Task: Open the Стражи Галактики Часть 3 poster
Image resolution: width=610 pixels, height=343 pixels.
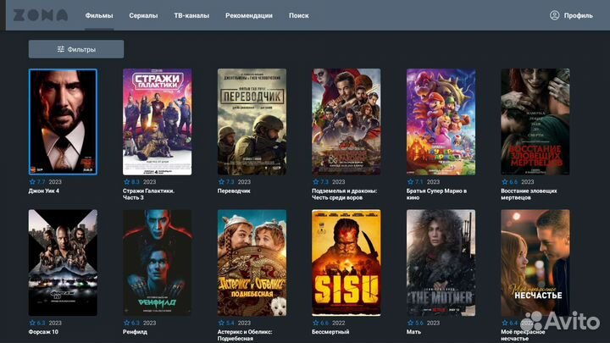Action: (157, 121)
